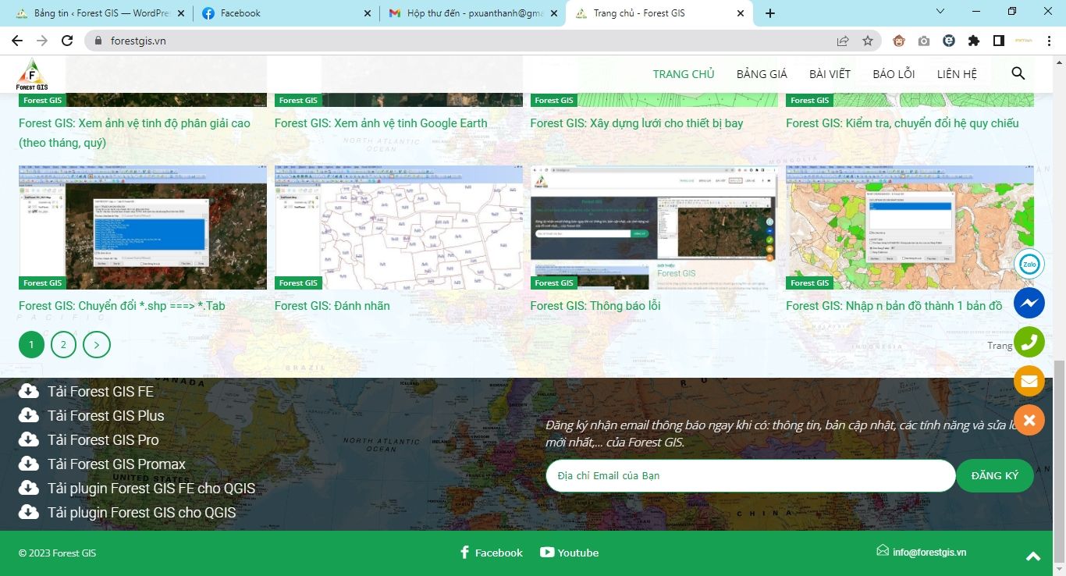Go to next page of posts
The image size is (1066, 576).
tap(97, 344)
